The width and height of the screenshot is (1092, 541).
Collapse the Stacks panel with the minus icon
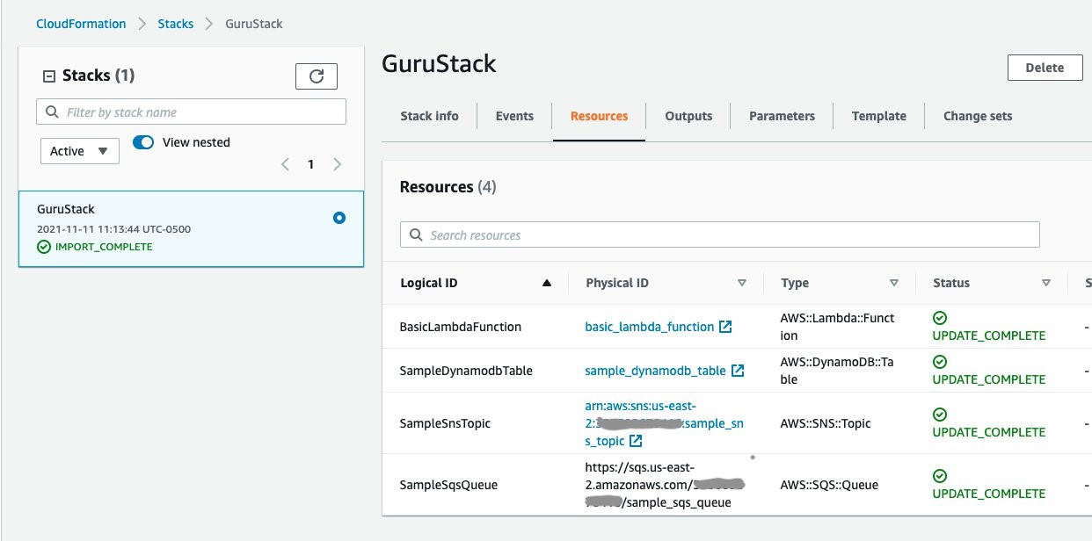click(49, 76)
